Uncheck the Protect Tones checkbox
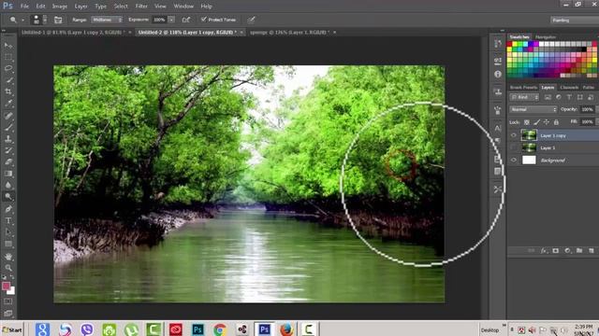The height and width of the screenshot is (336, 599). click(x=203, y=20)
